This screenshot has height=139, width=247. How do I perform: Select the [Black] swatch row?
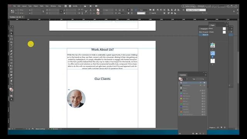pos(192,91)
